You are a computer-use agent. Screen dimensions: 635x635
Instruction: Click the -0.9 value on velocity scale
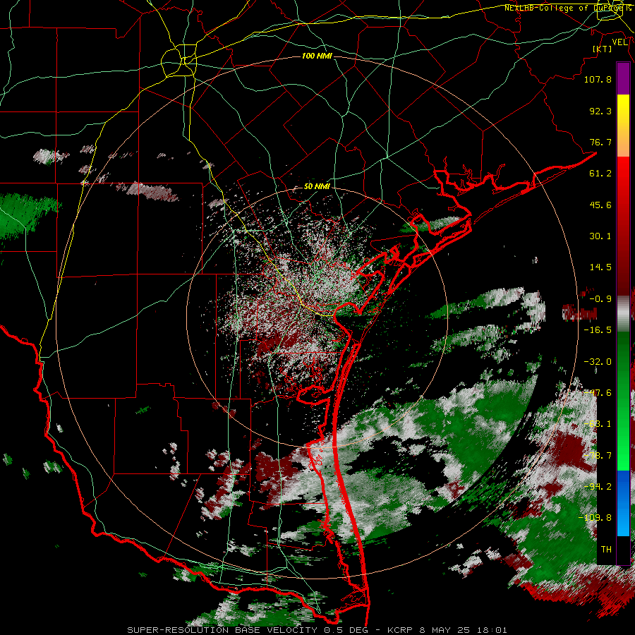click(x=600, y=299)
